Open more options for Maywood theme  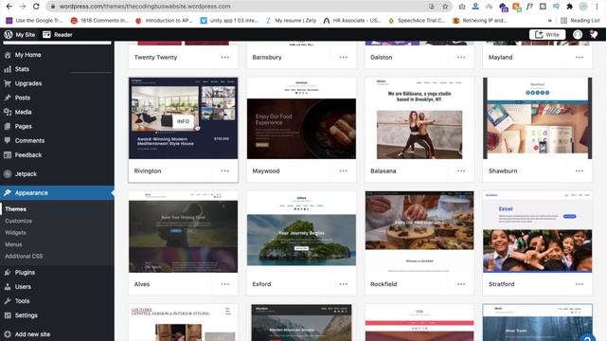[x=343, y=170]
